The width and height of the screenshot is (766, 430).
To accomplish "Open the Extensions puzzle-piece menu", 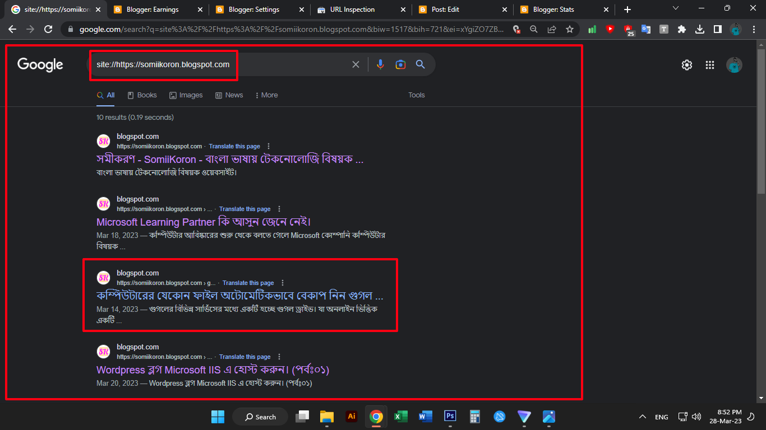I will coord(682,29).
